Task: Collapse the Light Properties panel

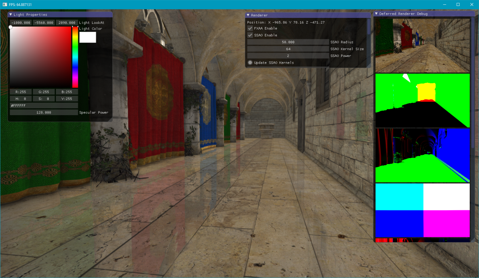Action: 10,14
